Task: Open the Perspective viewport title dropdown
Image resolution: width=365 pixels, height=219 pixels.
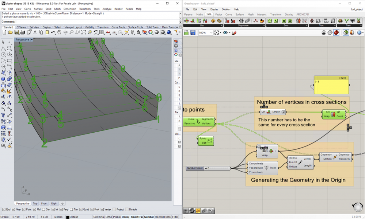Action: 31,40
